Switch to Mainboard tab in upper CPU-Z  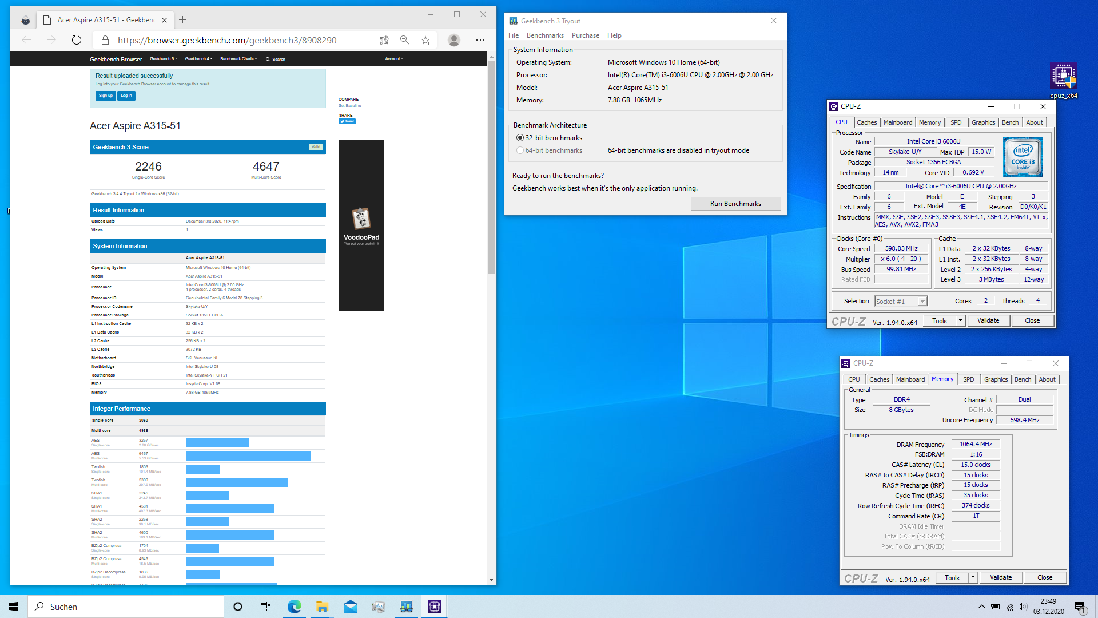click(898, 122)
